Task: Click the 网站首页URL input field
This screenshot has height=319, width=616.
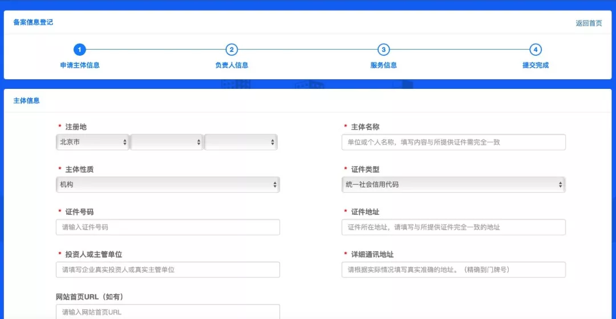Action: [168, 312]
